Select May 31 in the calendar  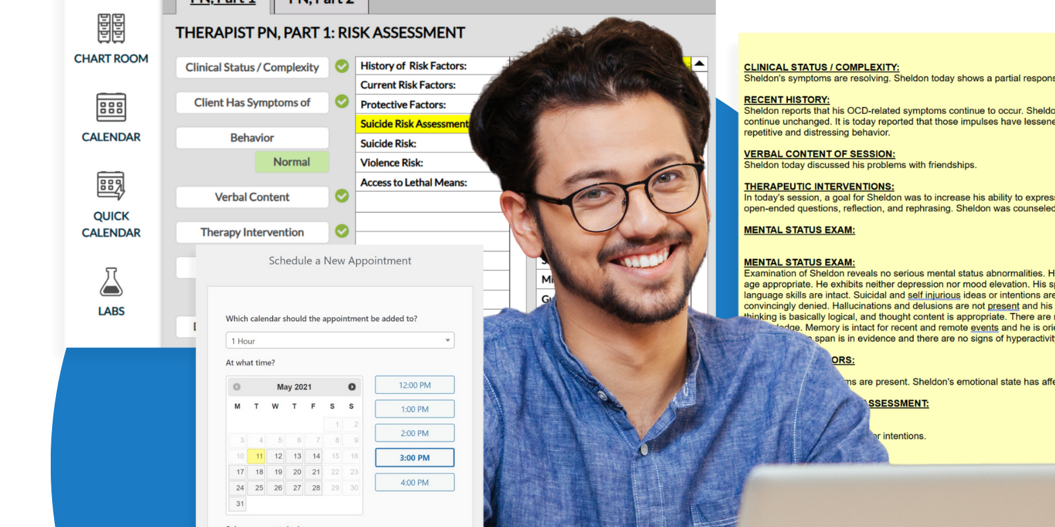[x=237, y=503]
